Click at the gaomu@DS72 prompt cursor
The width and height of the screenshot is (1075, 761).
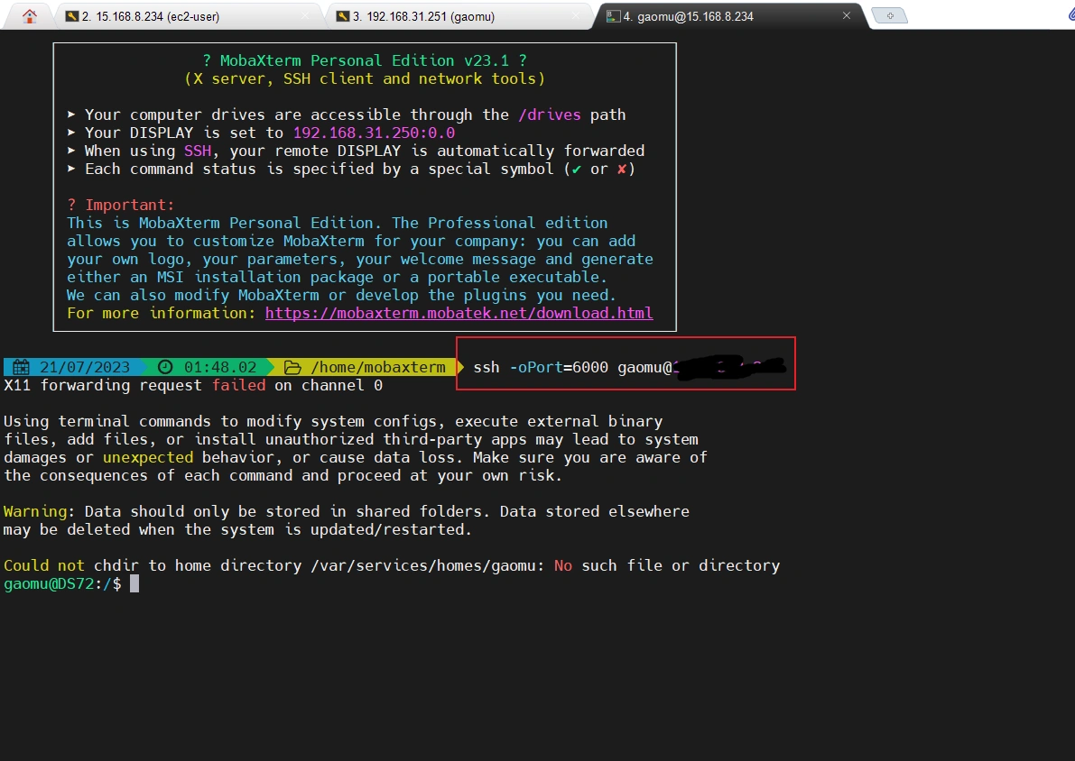(x=134, y=583)
